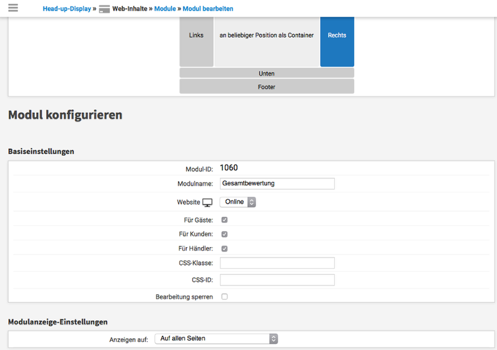Click the monitor icon next to Website

point(207,202)
